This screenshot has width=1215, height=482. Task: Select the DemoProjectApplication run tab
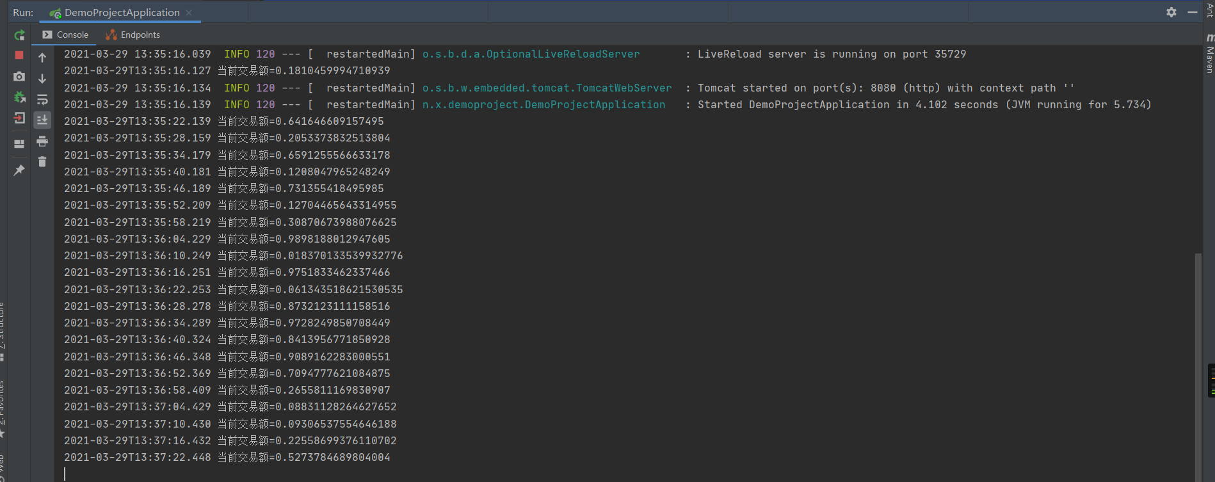122,13
